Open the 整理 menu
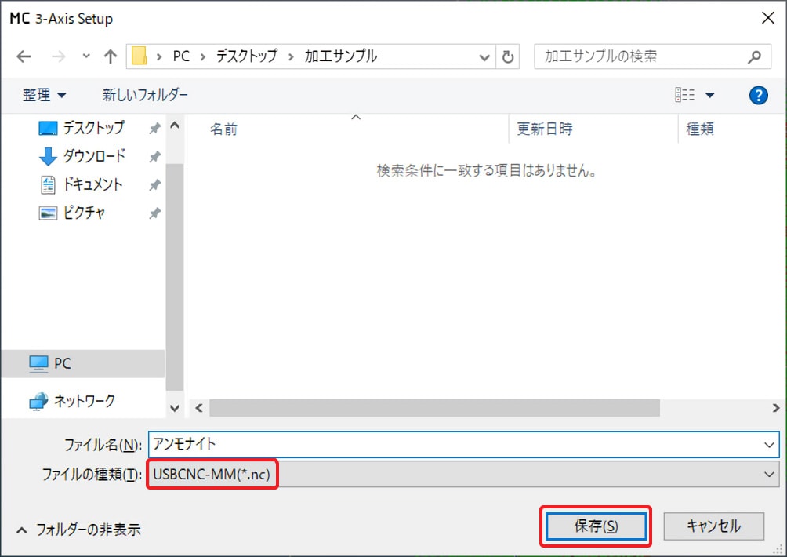The height and width of the screenshot is (557, 787). (x=44, y=95)
